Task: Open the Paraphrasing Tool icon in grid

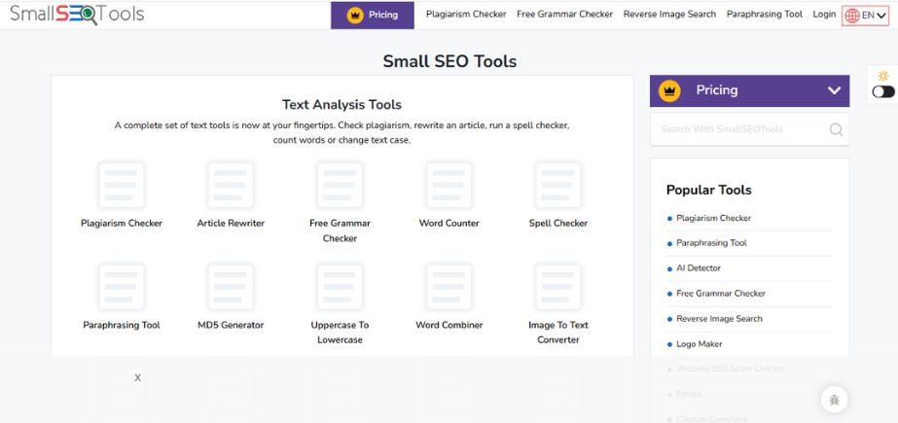Action: tap(122, 287)
